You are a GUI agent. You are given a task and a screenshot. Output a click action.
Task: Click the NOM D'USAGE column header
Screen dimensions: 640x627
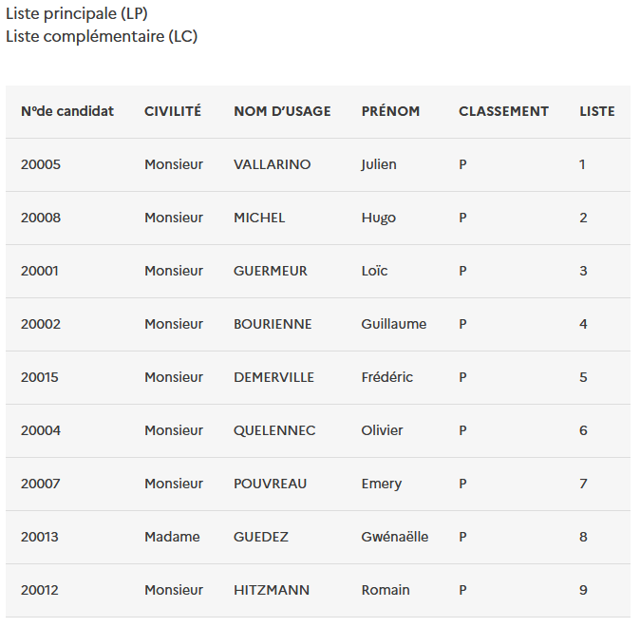click(x=282, y=111)
